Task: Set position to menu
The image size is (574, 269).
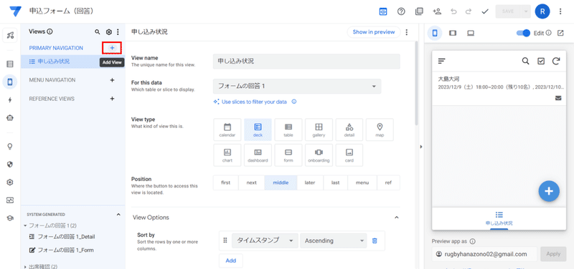Action: pyautogui.click(x=362, y=182)
